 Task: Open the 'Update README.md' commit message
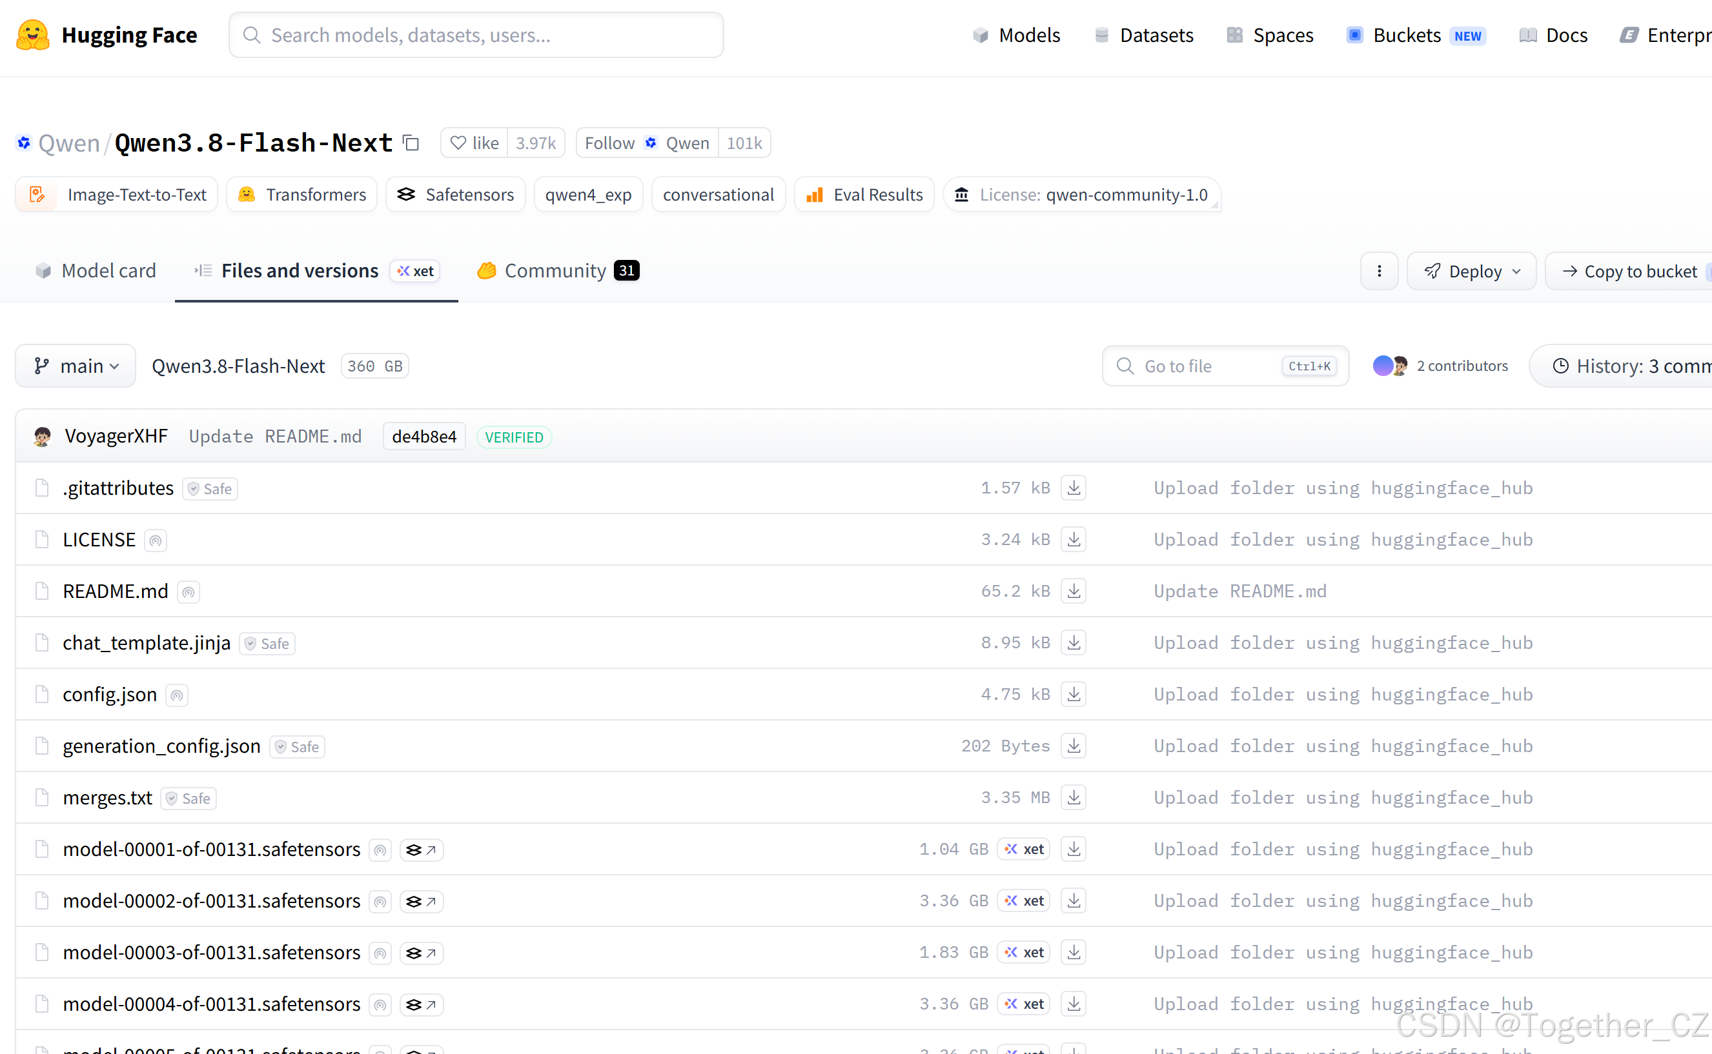click(x=276, y=437)
